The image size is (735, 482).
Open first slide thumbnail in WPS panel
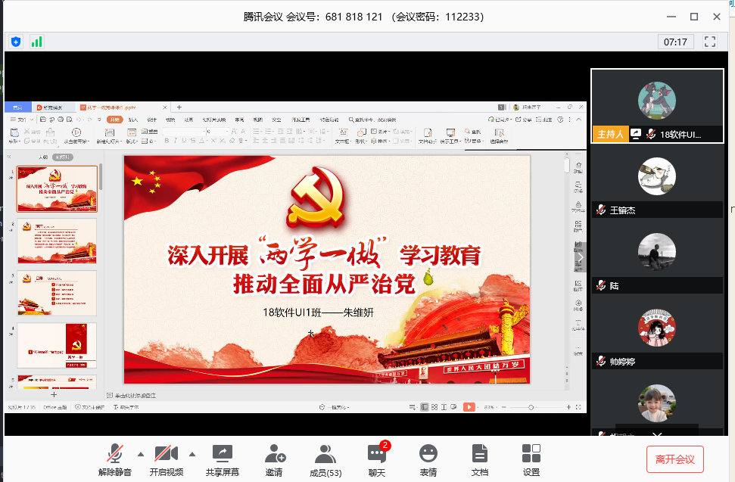[x=58, y=188]
